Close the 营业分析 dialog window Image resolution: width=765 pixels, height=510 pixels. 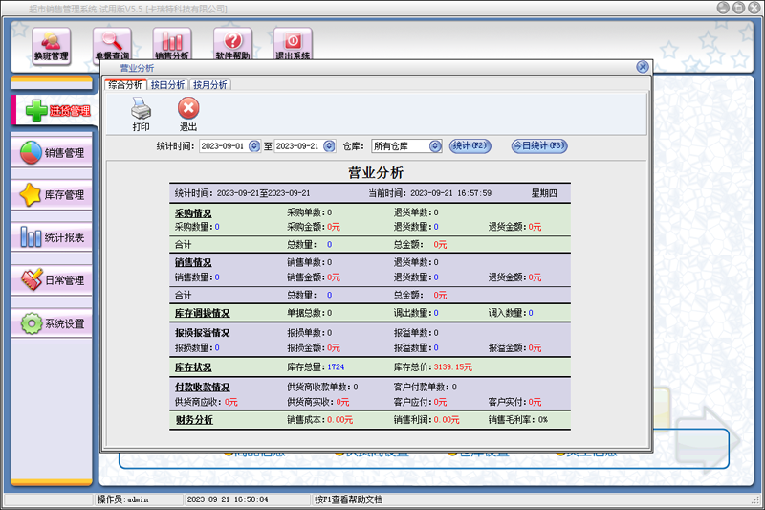[x=643, y=68]
